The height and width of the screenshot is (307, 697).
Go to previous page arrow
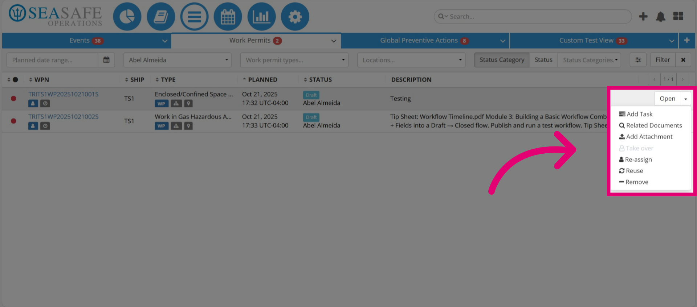click(655, 79)
